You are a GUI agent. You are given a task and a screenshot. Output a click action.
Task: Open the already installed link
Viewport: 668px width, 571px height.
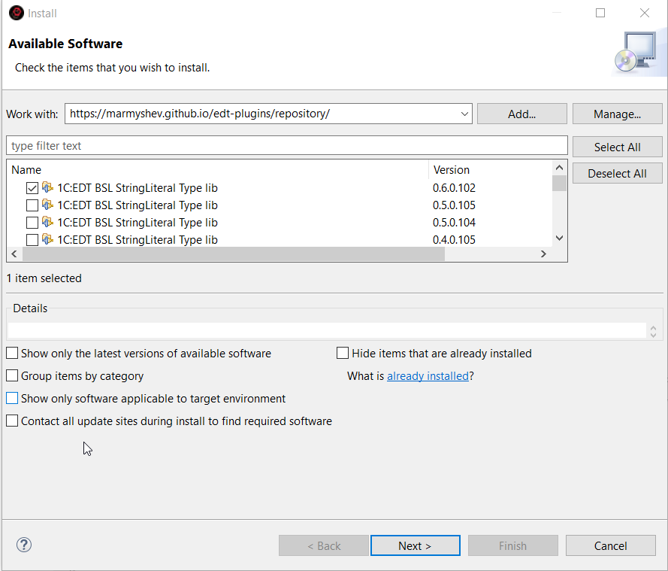[428, 375]
